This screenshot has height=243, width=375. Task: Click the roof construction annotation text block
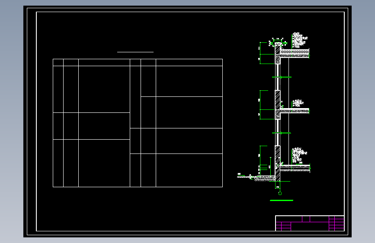[x=299, y=40]
